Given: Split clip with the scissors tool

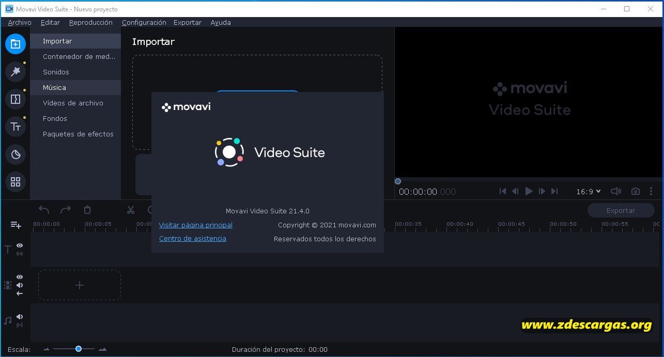Looking at the screenshot, I should pyautogui.click(x=131, y=210).
